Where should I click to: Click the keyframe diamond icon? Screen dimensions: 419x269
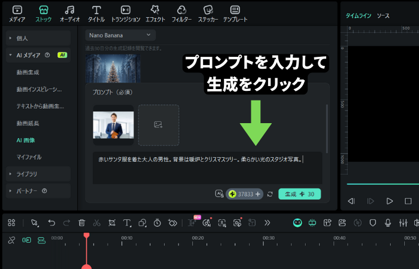(172, 222)
